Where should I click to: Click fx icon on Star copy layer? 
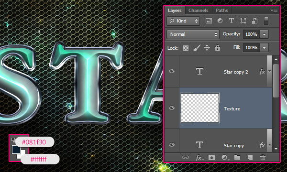[262, 145]
